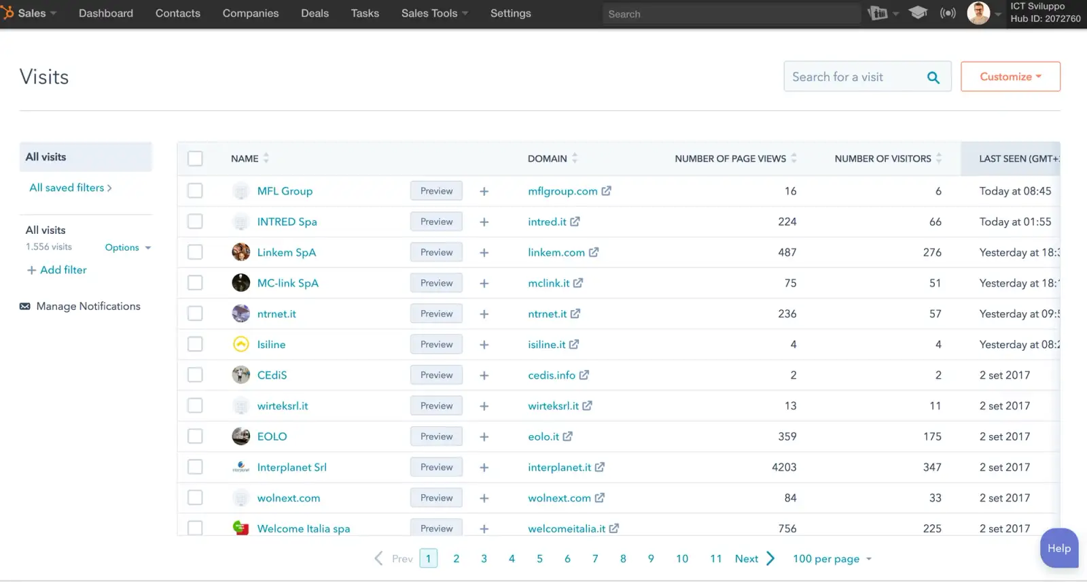This screenshot has height=582, width=1087.
Task: Click the plus icon for Interplanet Srl
Action: tap(484, 468)
